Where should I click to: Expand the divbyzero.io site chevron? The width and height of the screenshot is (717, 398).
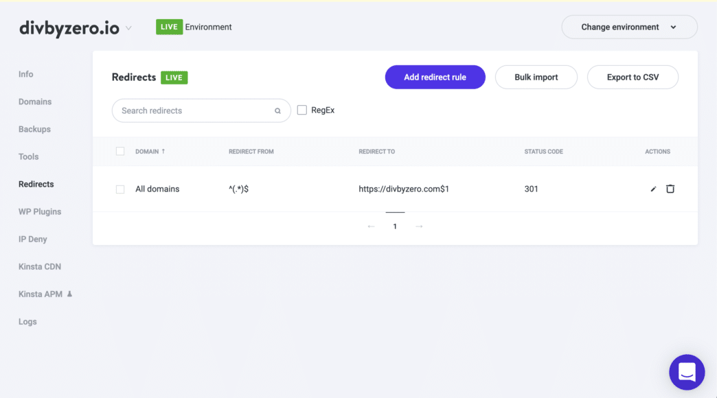click(128, 28)
